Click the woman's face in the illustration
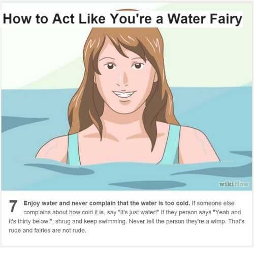 pyautogui.click(x=124, y=80)
